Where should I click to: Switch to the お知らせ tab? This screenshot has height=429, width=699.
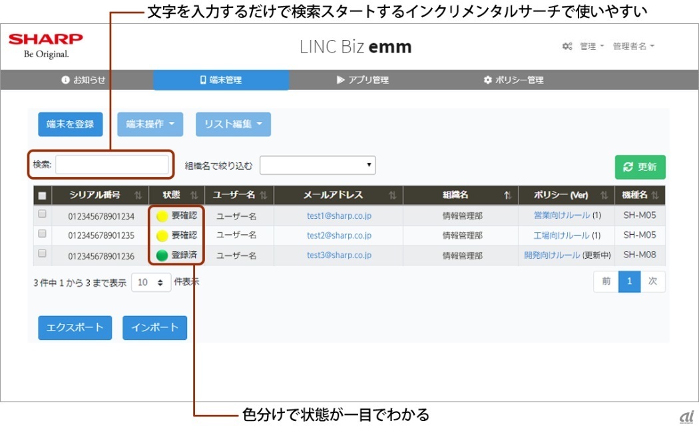[83, 80]
